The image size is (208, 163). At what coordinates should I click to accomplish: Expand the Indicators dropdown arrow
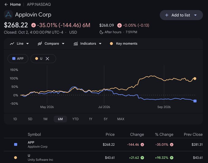pyautogui.click(x=100, y=44)
